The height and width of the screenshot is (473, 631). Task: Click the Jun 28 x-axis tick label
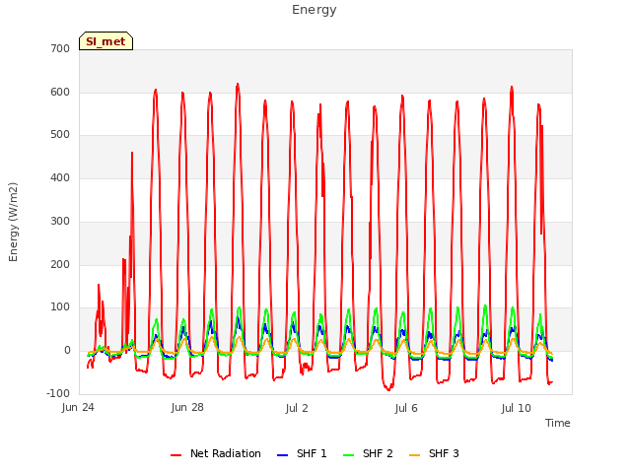187,408
